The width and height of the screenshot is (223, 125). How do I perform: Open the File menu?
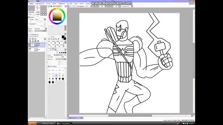[x=31, y=3]
